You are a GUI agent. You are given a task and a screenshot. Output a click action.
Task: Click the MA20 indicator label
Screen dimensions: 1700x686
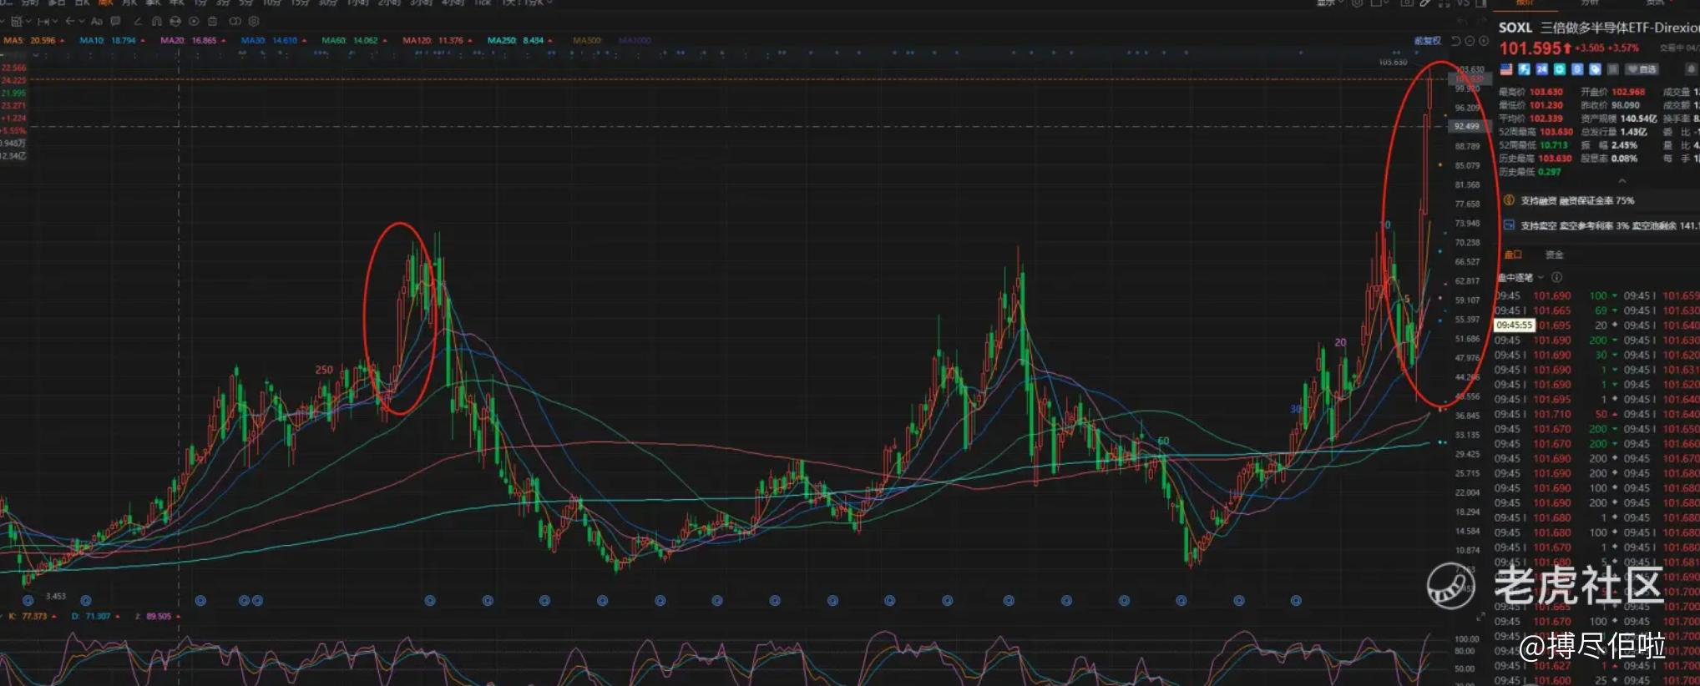pos(172,40)
